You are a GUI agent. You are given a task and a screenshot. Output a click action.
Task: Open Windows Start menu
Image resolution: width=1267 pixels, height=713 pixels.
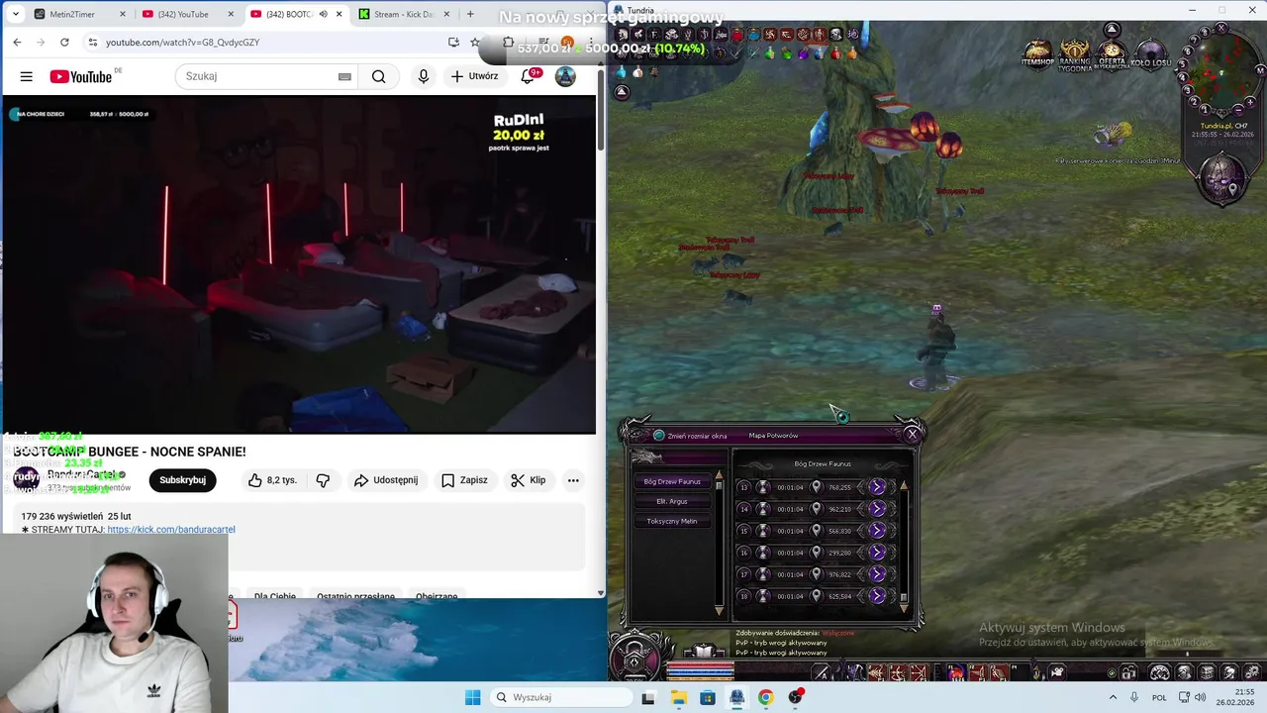click(x=473, y=697)
